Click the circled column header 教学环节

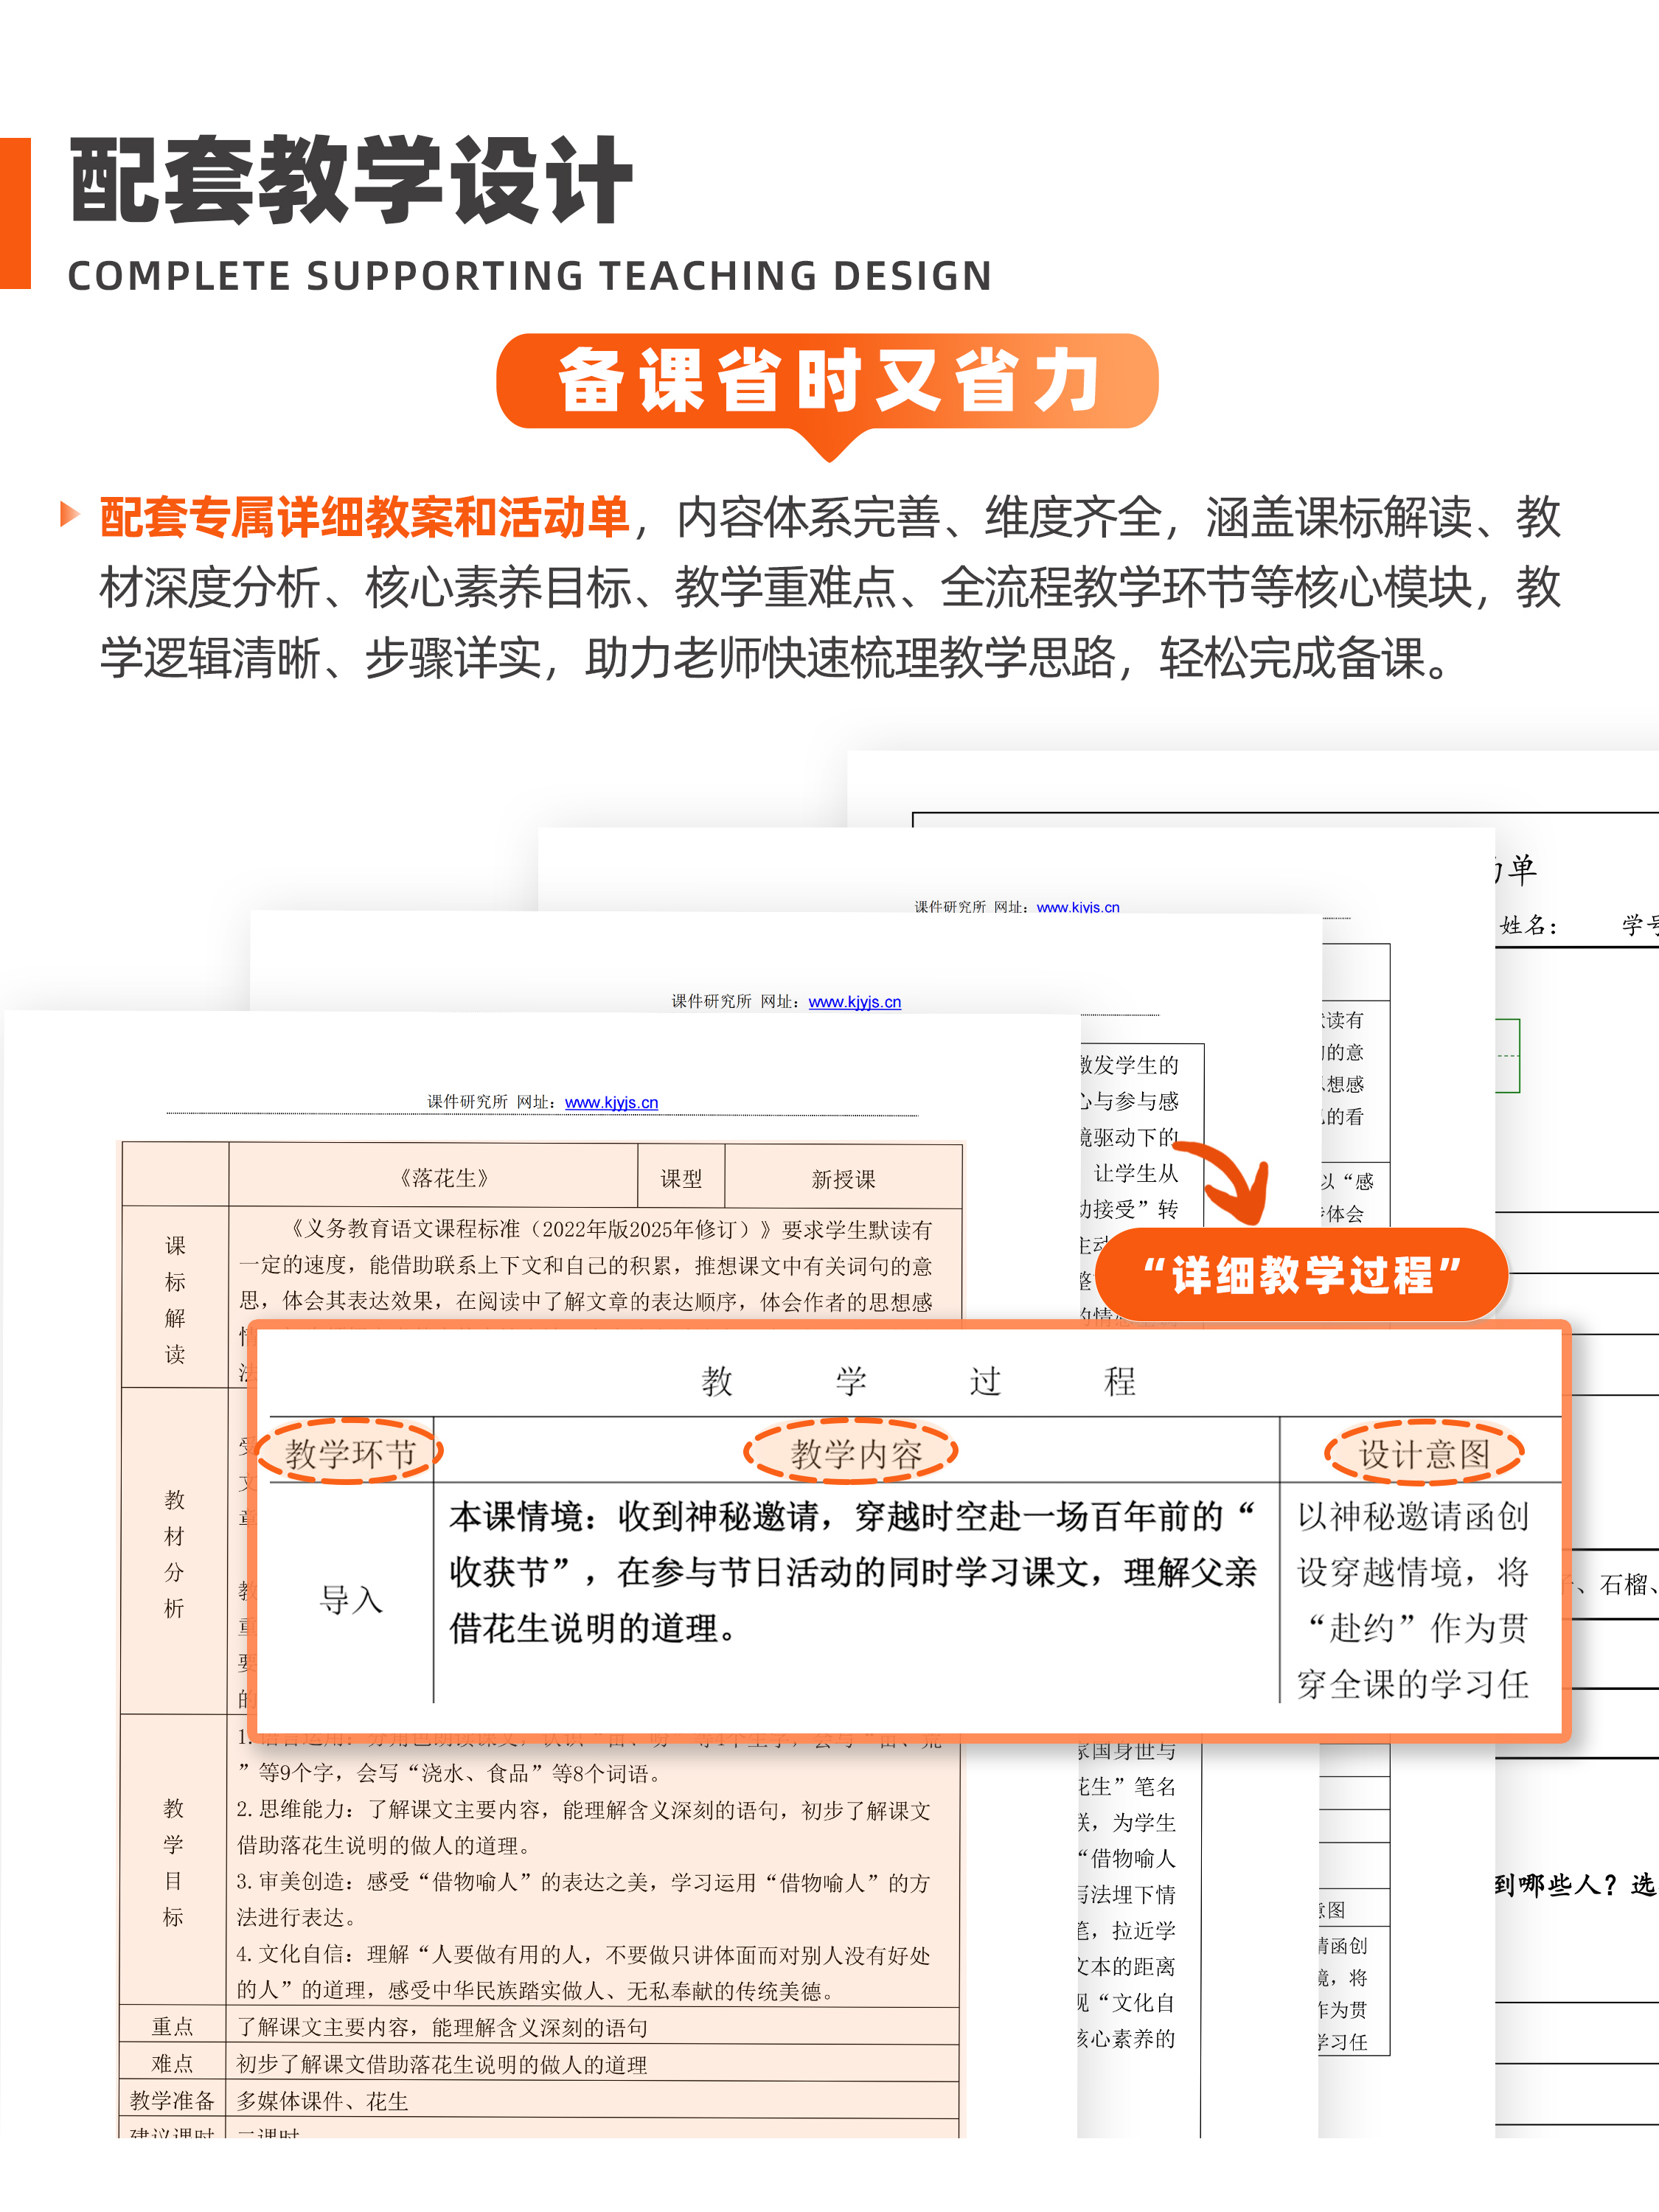click(x=350, y=1453)
